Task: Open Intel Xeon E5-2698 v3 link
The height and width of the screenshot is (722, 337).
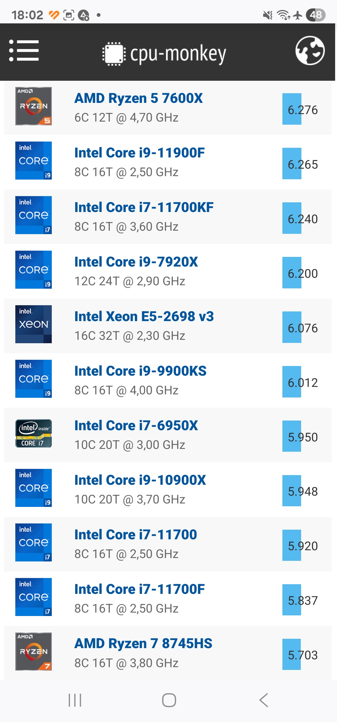Action: click(x=144, y=316)
